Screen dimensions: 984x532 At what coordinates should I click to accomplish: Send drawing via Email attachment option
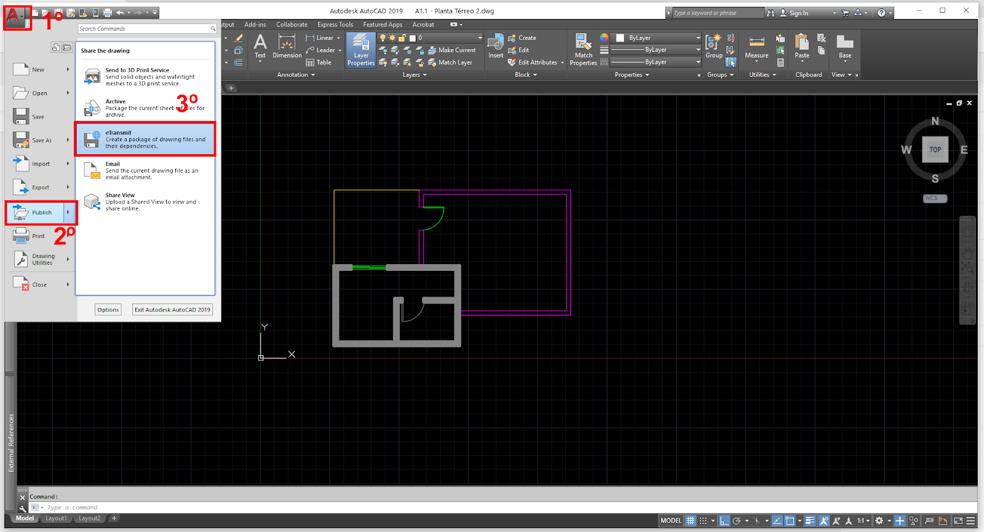point(145,170)
